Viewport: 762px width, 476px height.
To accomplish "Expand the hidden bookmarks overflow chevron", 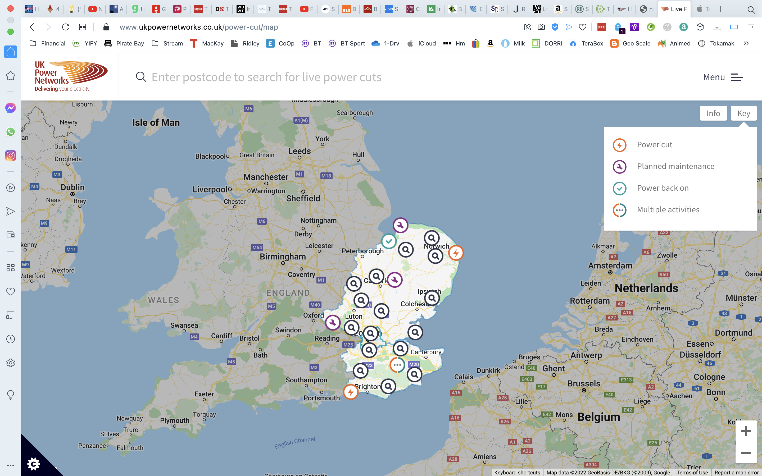I will tap(746, 43).
